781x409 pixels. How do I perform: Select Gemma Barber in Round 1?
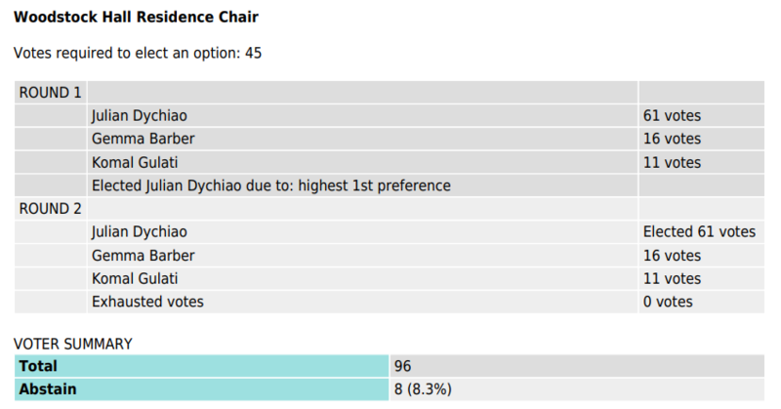coord(143,139)
